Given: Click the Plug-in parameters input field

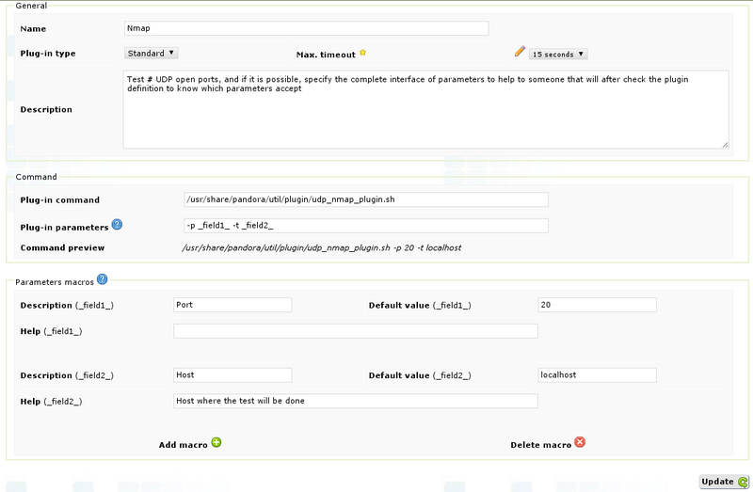Looking at the screenshot, I should tap(365, 226).
